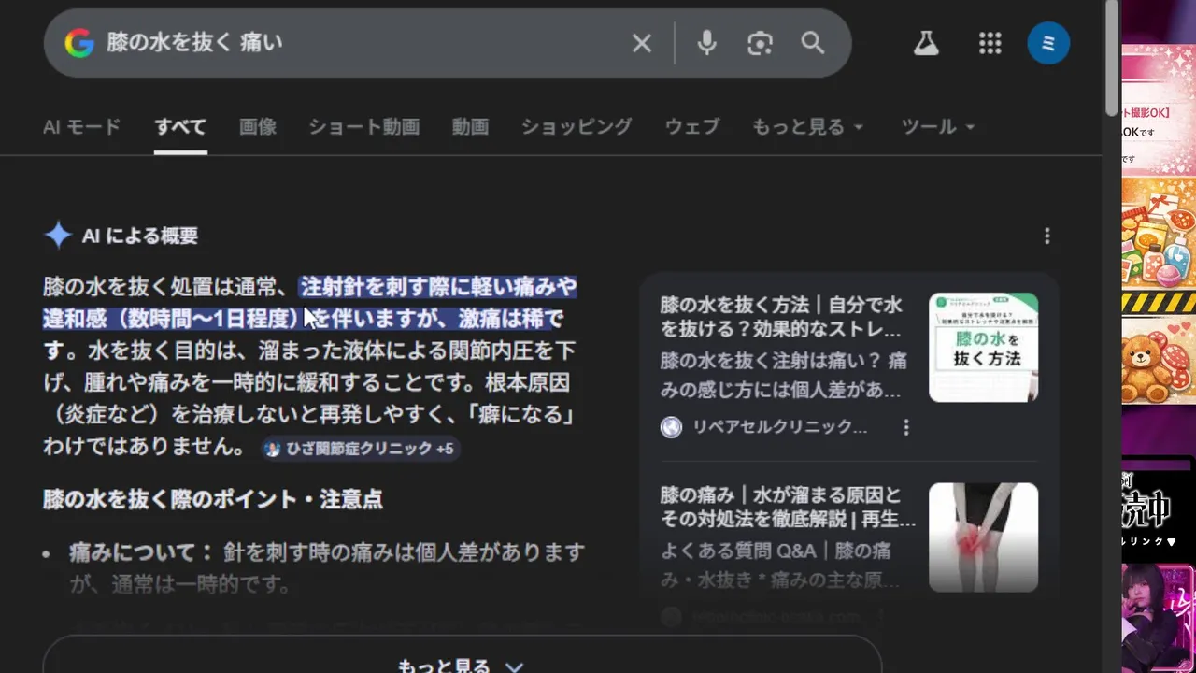This screenshot has width=1196, height=673.
Task: Expand the ツール dropdown
Action: point(938,126)
